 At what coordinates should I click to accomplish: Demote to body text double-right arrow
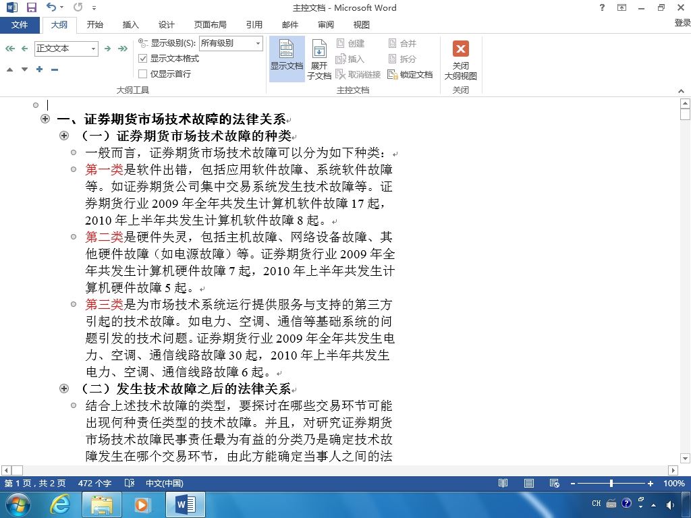pos(123,49)
